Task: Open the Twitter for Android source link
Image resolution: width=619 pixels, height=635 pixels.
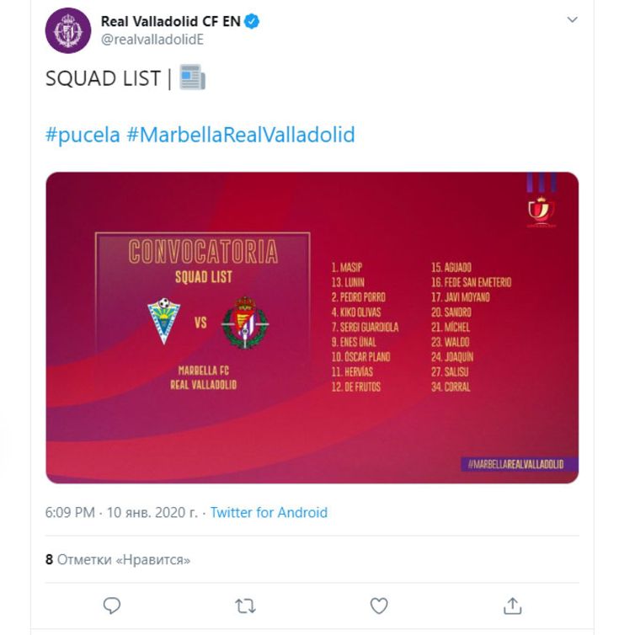Action: (x=269, y=512)
